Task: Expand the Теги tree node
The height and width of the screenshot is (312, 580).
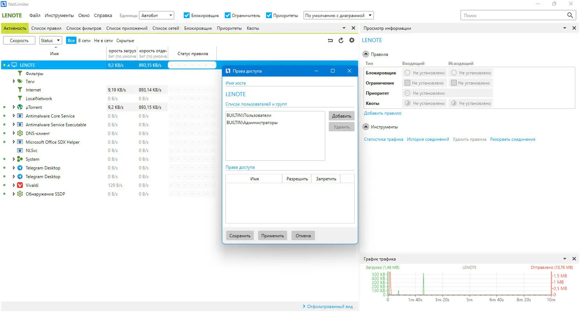Action: tap(14, 81)
